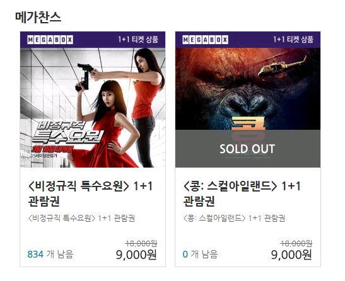Click the 메가찬스 section heading
The height and width of the screenshot is (281, 345).
point(38,17)
